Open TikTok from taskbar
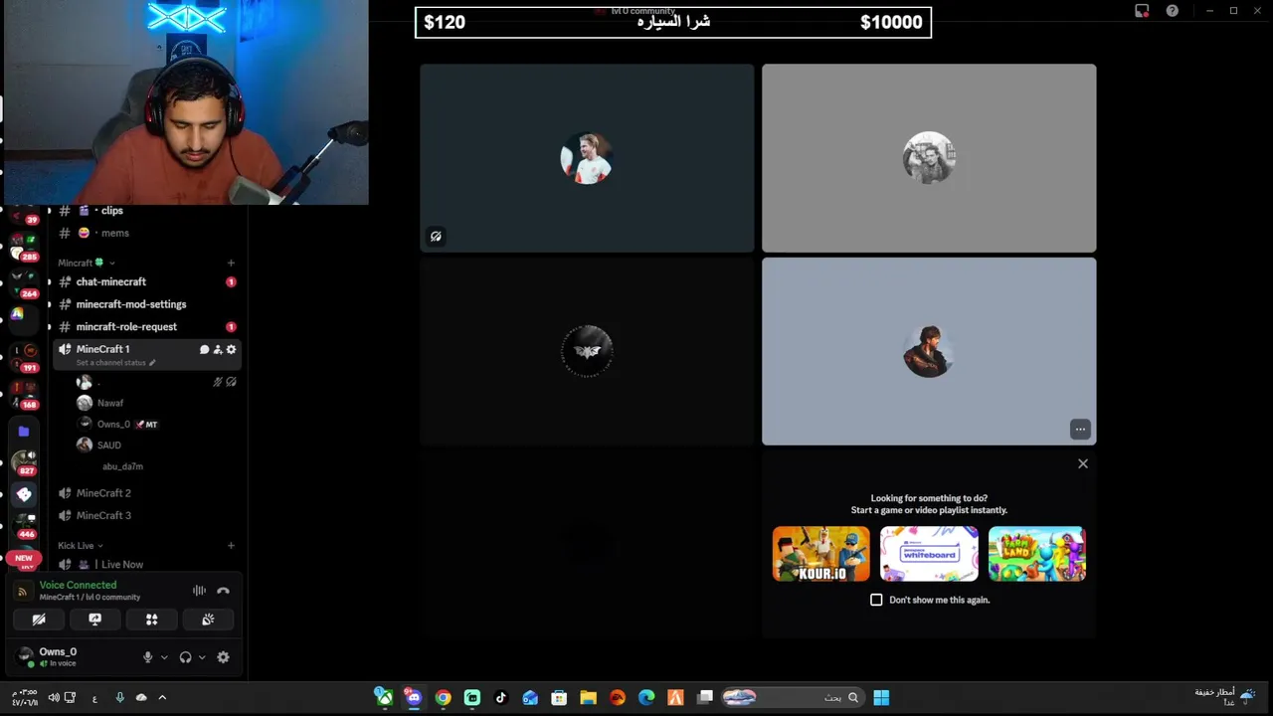Image resolution: width=1273 pixels, height=716 pixels. (x=501, y=698)
